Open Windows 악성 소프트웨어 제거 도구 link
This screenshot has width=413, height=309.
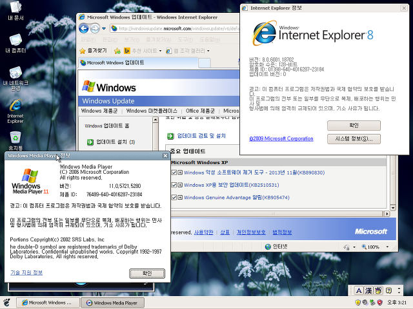(x=254, y=173)
